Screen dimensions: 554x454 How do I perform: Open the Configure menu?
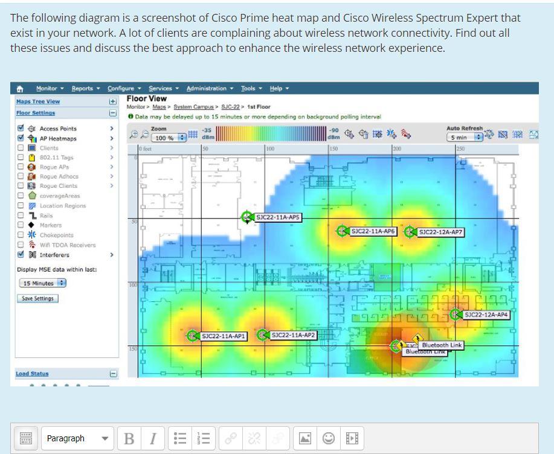[124, 88]
